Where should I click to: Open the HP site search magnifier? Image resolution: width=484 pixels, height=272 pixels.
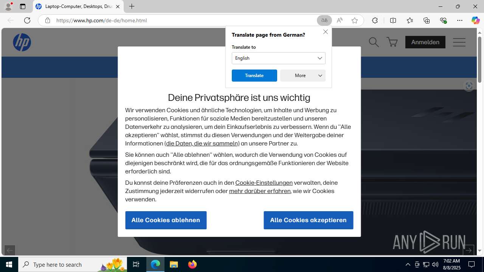point(374,42)
